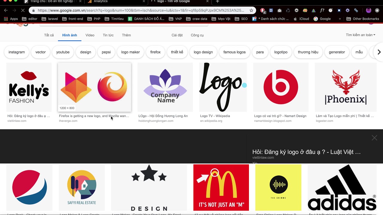The image size is (383, 215).
Task: Open the Apps bookmarks shortcut
Action: [11, 19]
